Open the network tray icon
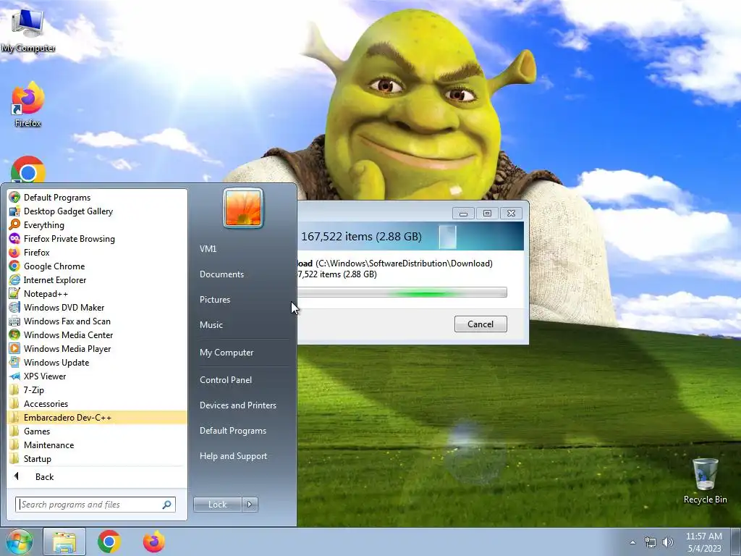The width and height of the screenshot is (741, 556). pyautogui.click(x=651, y=542)
